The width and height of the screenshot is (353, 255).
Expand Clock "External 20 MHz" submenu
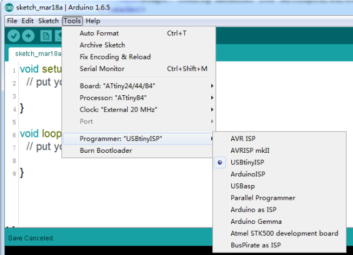pyautogui.click(x=138, y=110)
